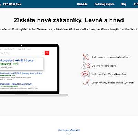Open the Nápověda menu item

pos(82,4)
